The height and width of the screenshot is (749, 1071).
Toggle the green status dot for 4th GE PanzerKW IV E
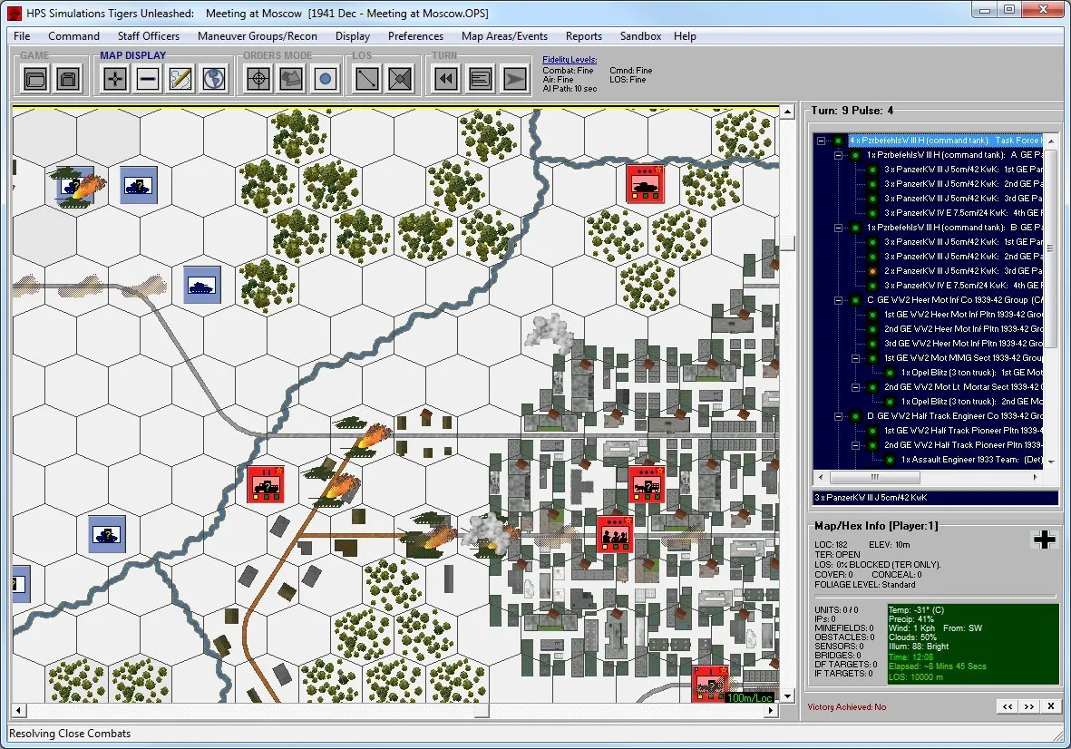click(874, 212)
